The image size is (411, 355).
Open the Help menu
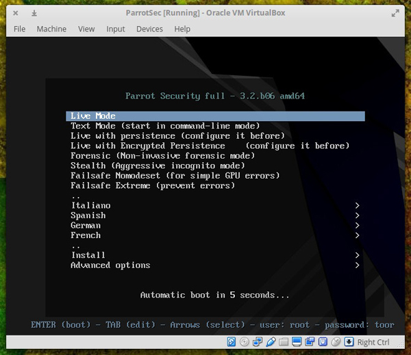click(182, 29)
